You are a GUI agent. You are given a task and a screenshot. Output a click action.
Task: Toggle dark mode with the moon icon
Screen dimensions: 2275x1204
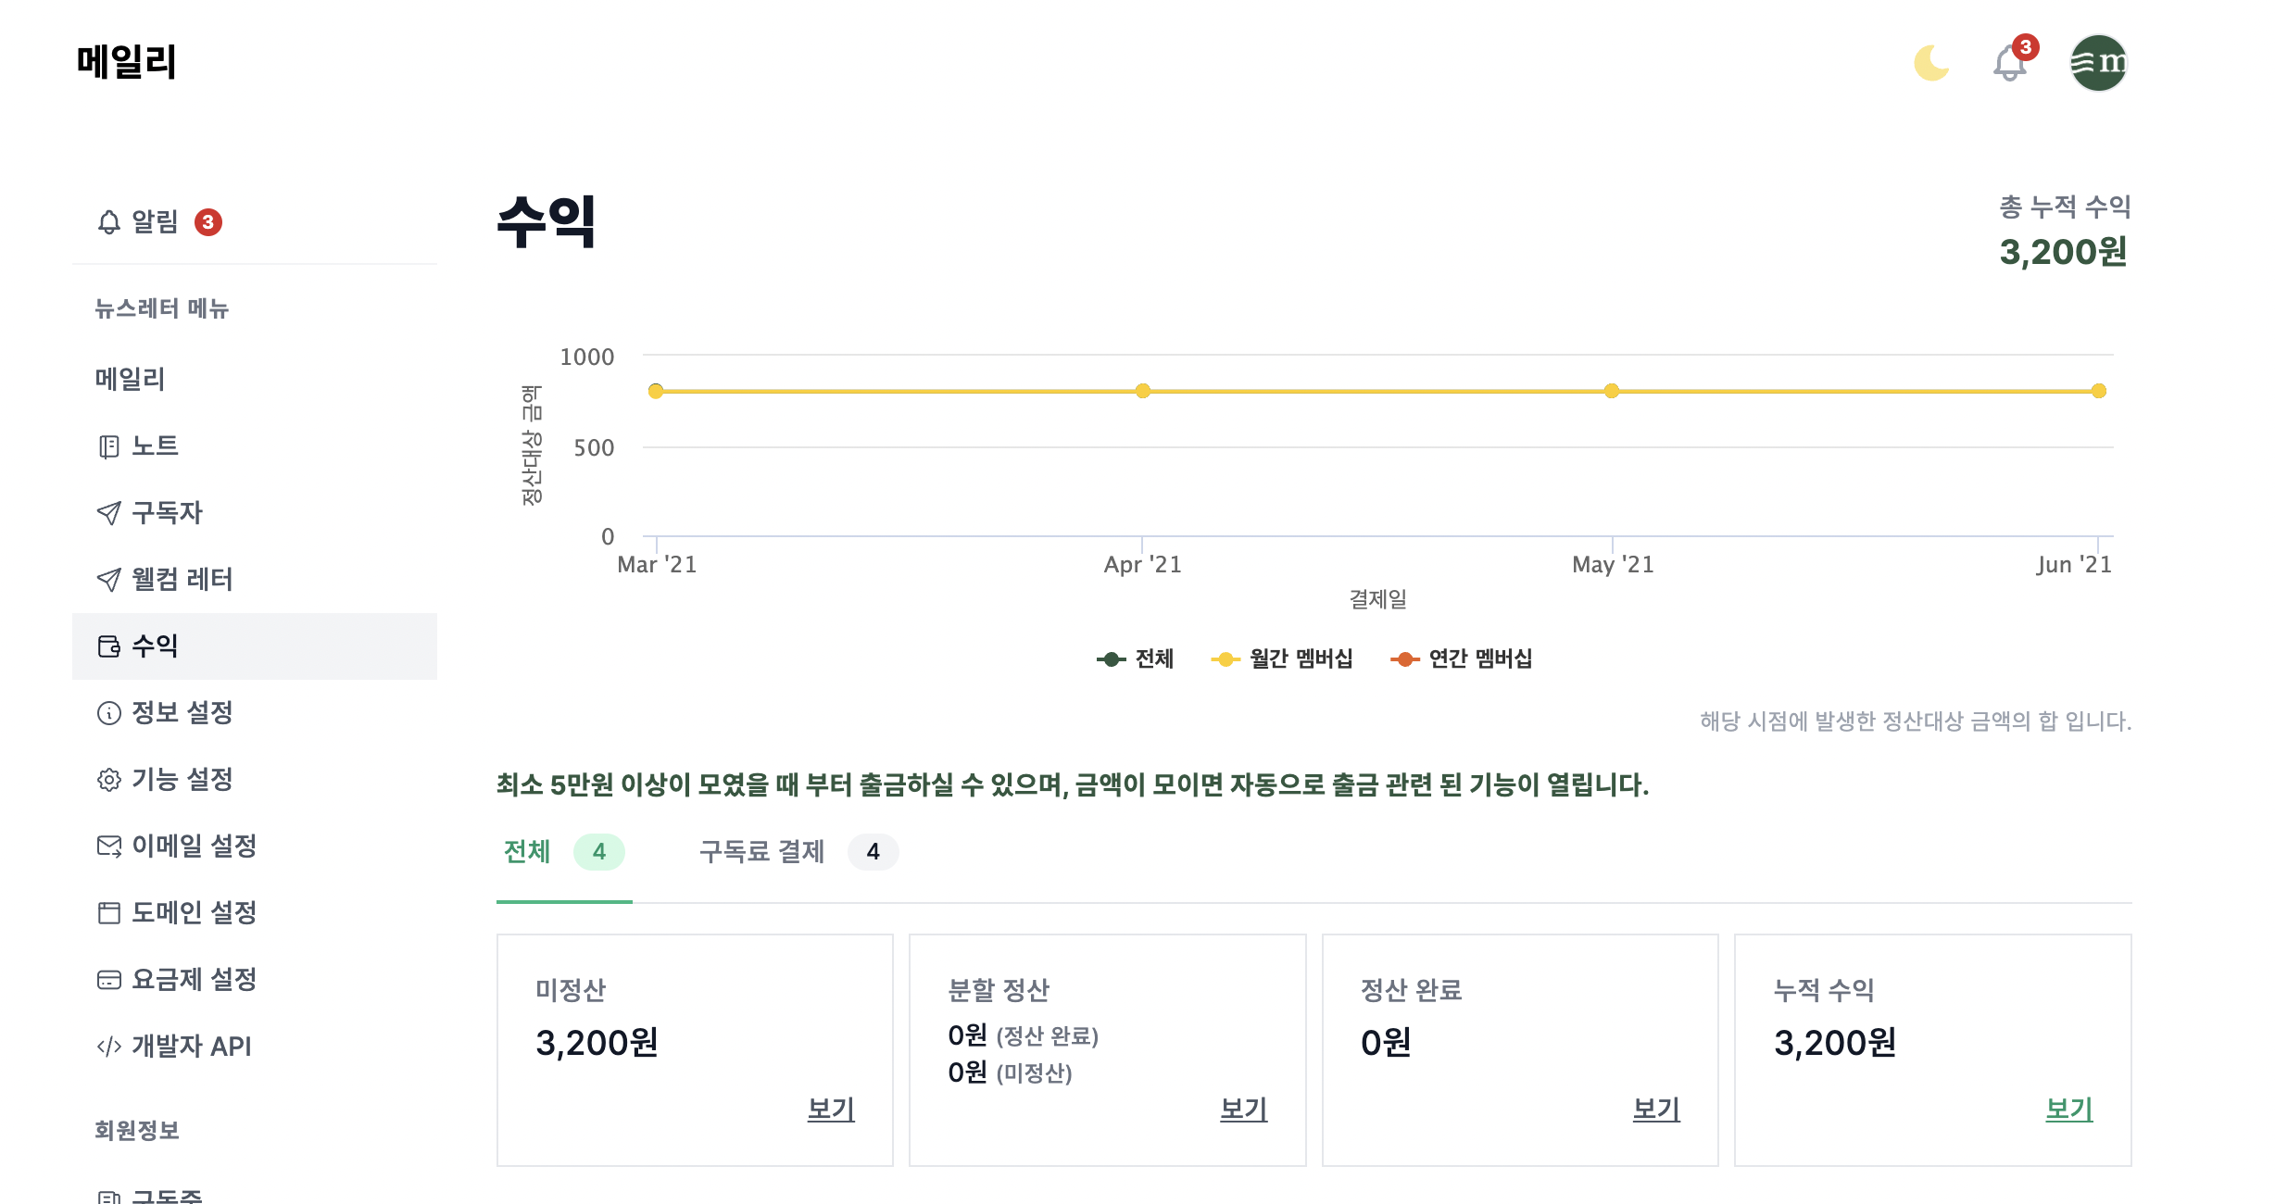pos(1931,62)
